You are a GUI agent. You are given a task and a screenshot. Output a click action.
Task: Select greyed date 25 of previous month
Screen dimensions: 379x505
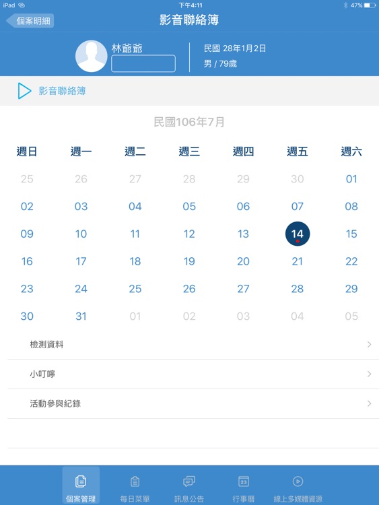27,178
